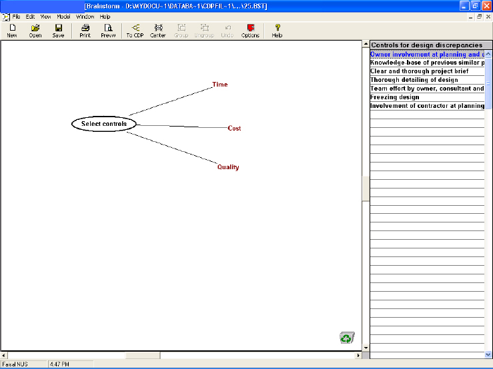Click the New toolbar icon
This screenshot has width=493, height=369.
click(x=12, y=31)
